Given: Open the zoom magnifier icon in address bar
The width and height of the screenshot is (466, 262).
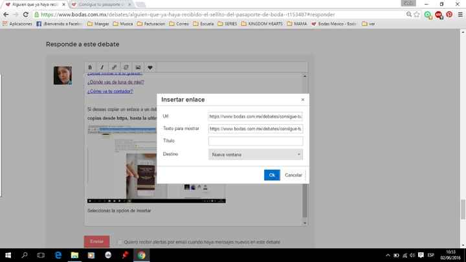Looking at the screenshot, I should tap(409, 14).
